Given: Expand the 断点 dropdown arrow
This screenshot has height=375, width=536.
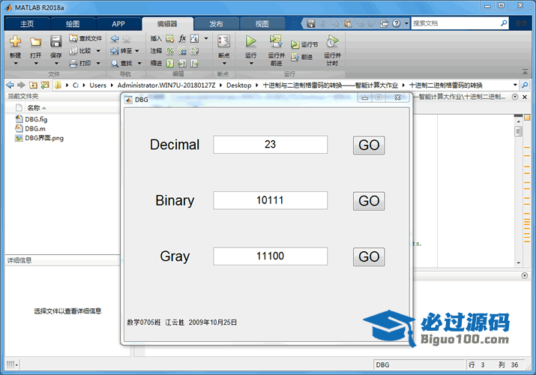Looking at the screenshot, I should click(224, 64).
